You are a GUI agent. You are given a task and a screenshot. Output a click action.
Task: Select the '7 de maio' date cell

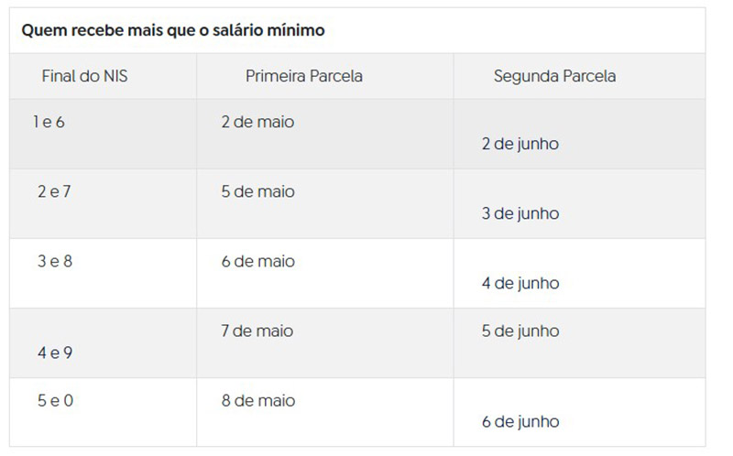(257, 331)
